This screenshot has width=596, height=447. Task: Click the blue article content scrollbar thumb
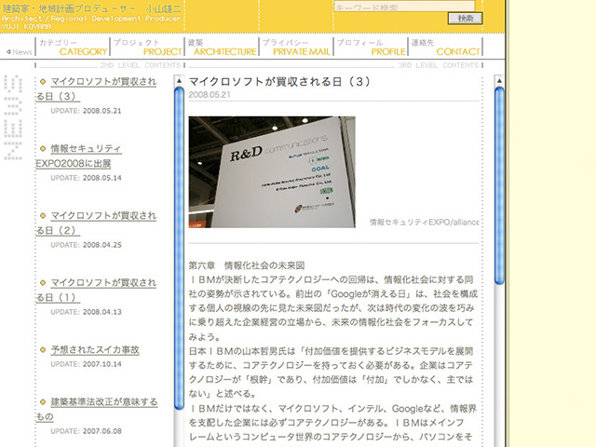point(499,185)
